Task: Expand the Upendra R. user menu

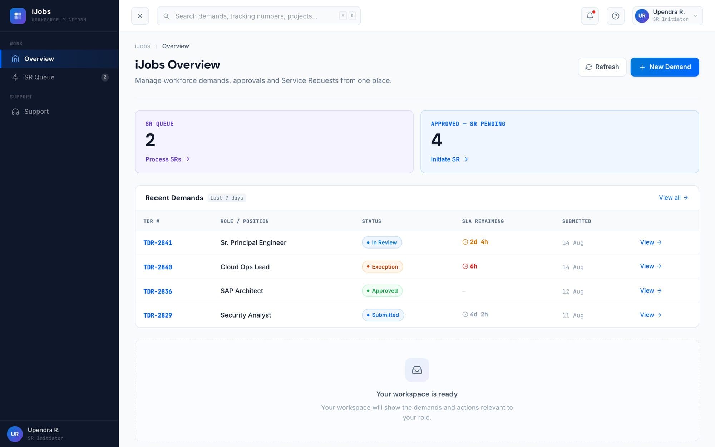Action: click(667, 16)
